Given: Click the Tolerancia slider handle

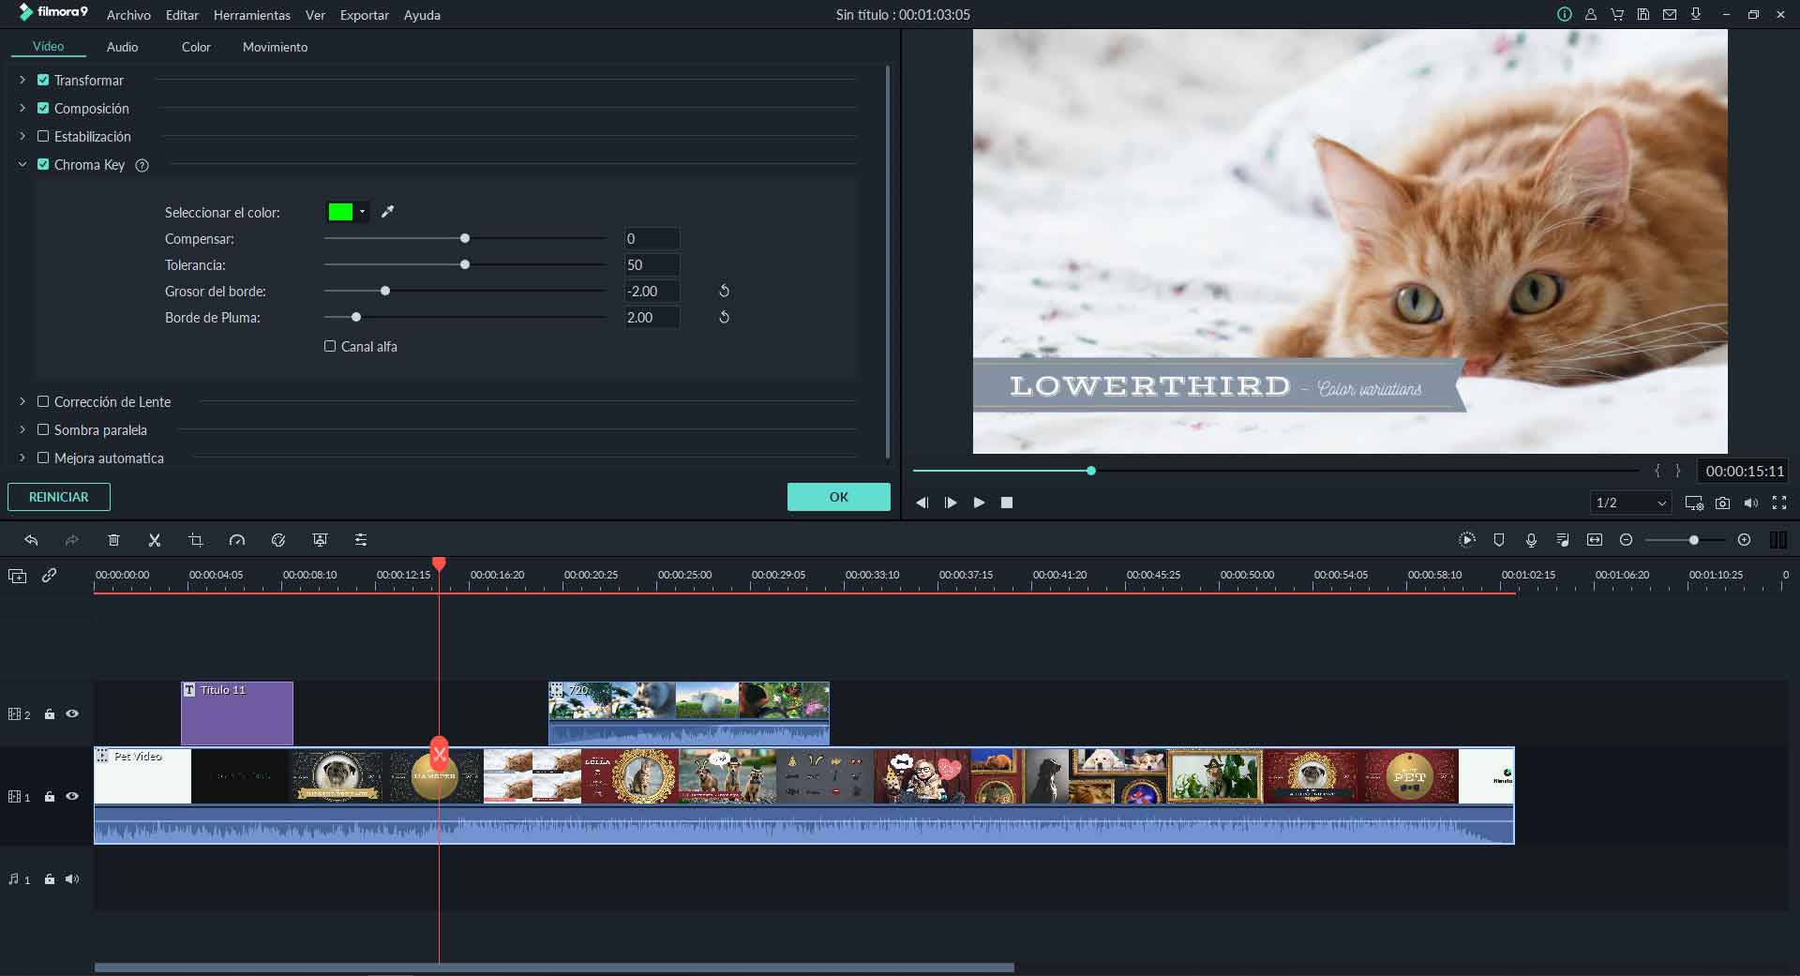Looking at the screenshot, I should (x=465, y=265).
